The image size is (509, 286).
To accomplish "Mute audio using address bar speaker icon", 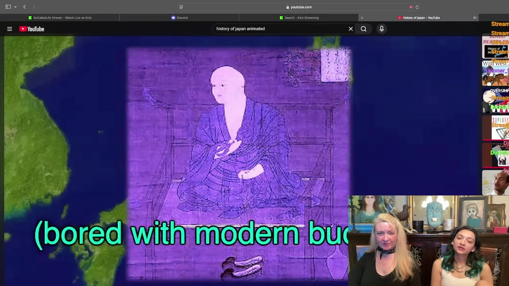I will 411,7.
